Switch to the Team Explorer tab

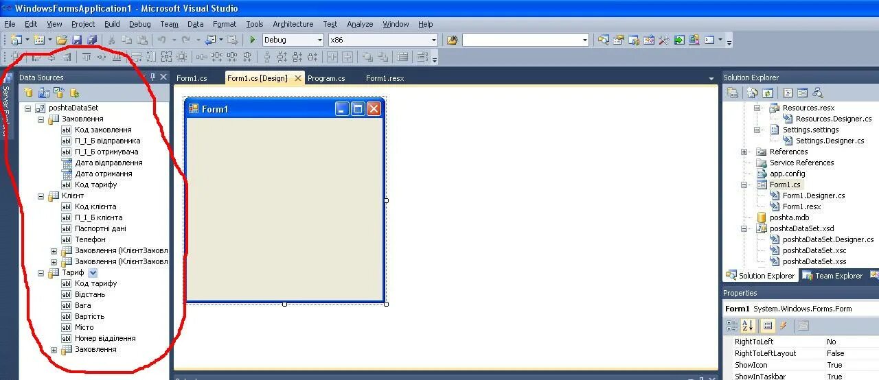click(832, 276)
